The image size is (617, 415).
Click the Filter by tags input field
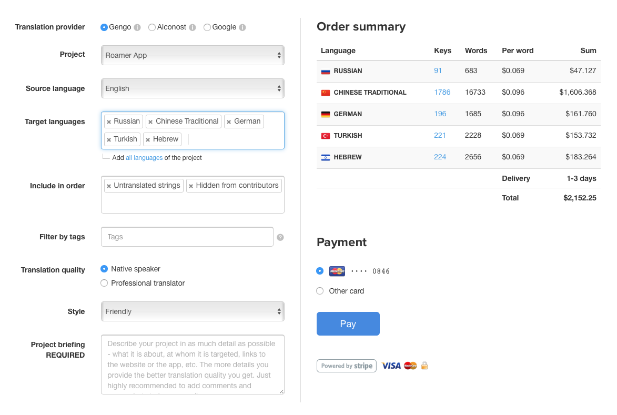[187, 237]
